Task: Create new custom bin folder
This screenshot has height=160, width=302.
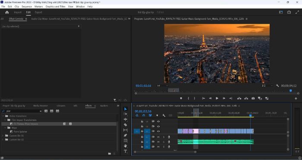Action: pyautogui.click(x=110, y=154)
